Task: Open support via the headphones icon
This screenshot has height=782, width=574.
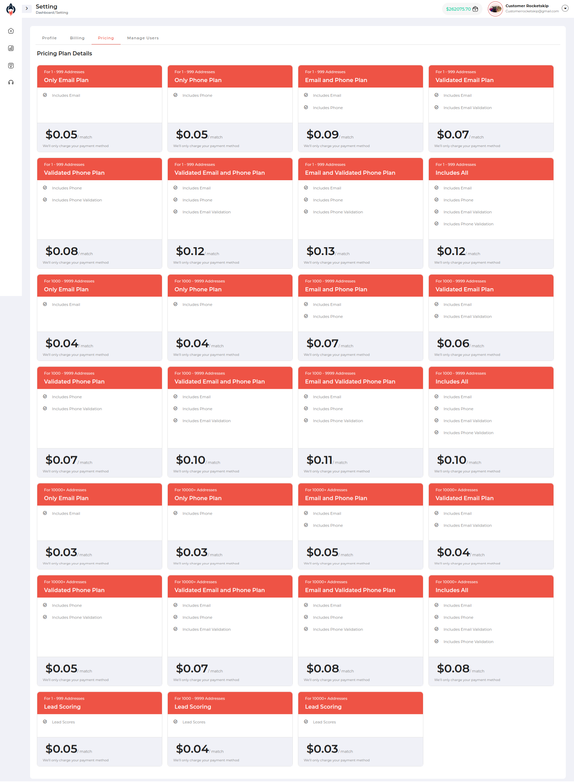Action: [11, 82]
